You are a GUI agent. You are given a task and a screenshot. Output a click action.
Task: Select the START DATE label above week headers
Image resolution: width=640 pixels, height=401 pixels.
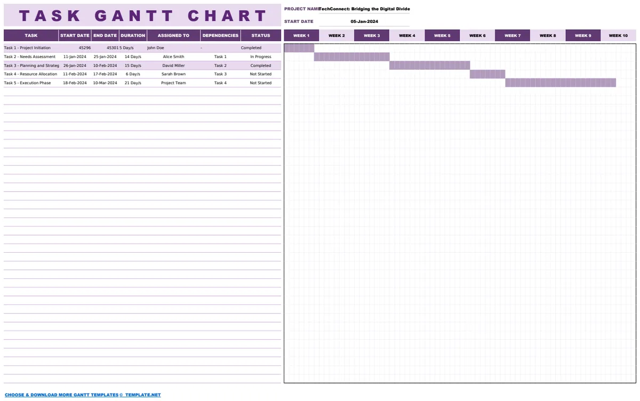click(x=299, y=22)
